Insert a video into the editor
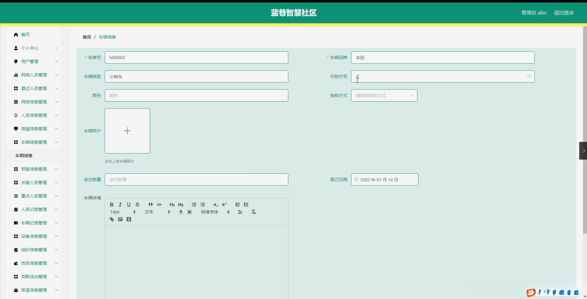587x299 pixels. 129,219
